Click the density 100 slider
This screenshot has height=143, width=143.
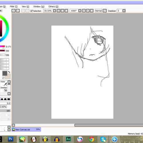[x=5, y=111]
